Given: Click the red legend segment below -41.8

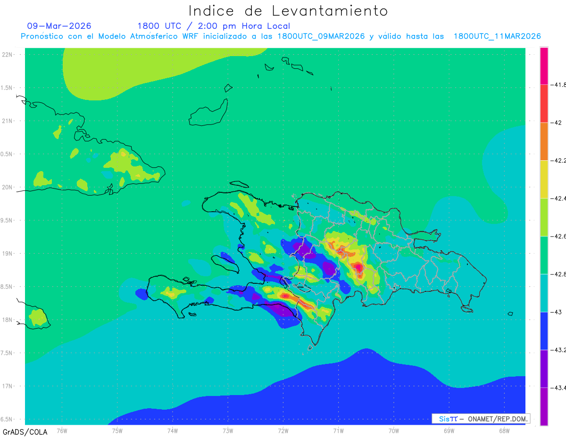Looking at the screenshot, I should point(544,104).
